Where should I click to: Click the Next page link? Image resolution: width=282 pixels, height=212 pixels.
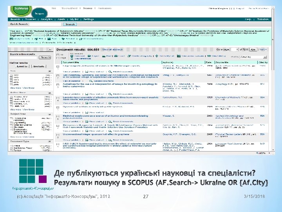263,49
